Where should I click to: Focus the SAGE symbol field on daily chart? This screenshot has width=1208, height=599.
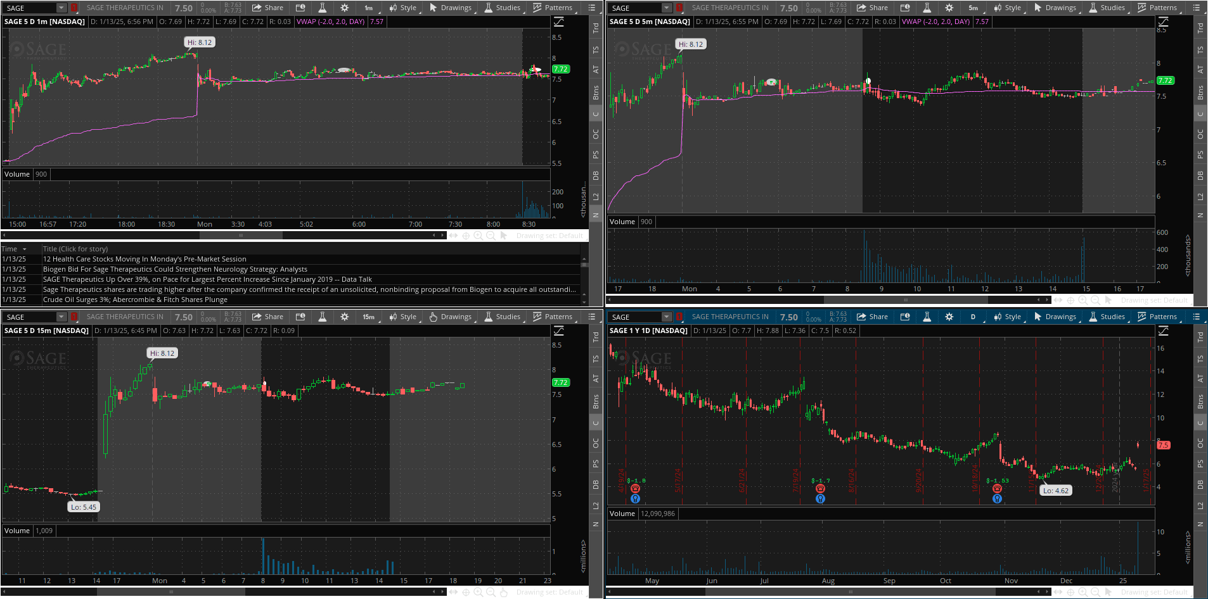point(635,317)
